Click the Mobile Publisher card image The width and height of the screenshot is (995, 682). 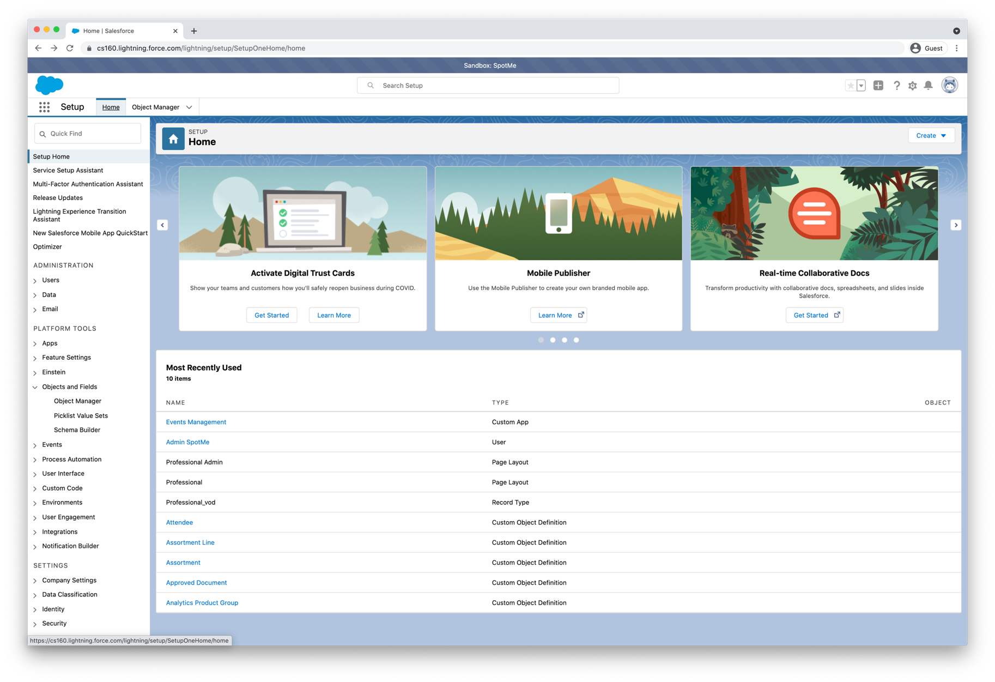pos(559,213)
